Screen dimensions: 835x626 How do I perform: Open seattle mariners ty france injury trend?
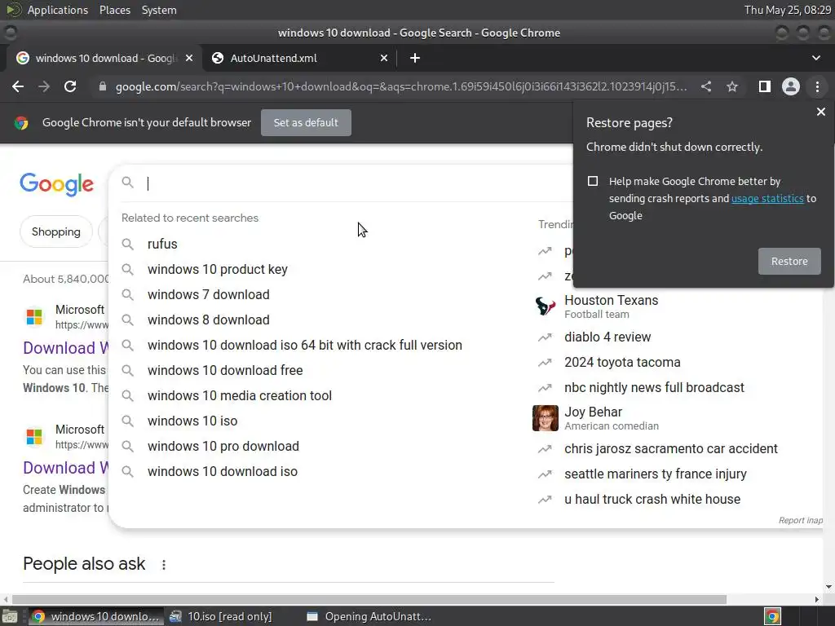pos(655,474)
